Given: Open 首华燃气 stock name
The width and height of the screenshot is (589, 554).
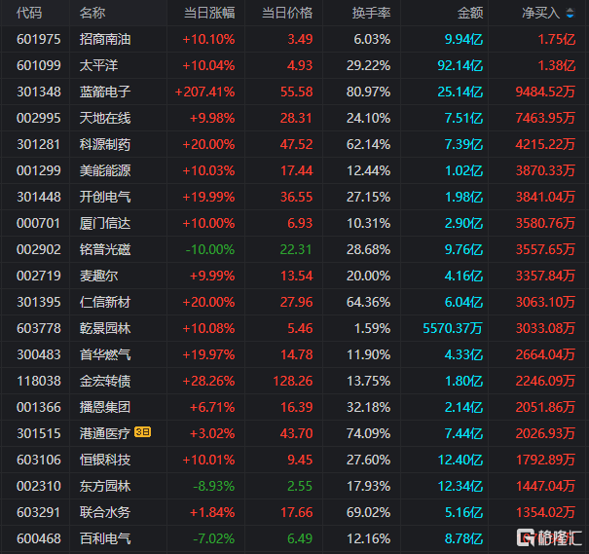Looking at the screenshot, I should [105, 354].
